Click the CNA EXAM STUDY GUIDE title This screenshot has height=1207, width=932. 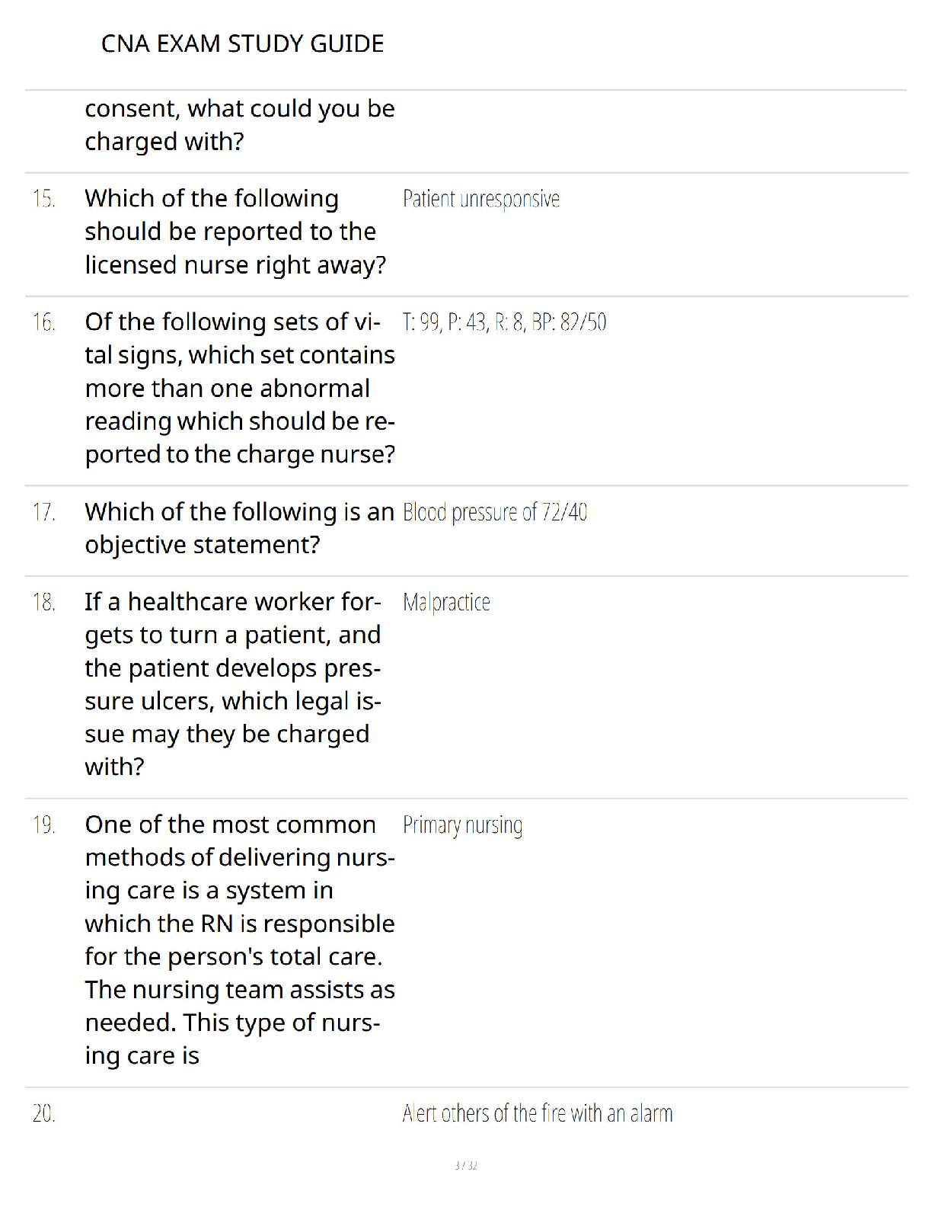coord(242,43)
